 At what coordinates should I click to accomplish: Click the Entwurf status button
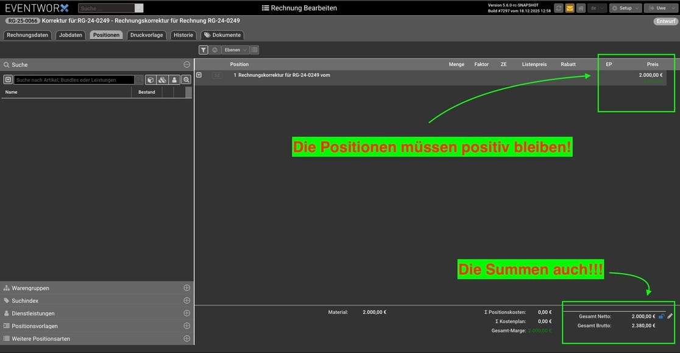[665, 21]
